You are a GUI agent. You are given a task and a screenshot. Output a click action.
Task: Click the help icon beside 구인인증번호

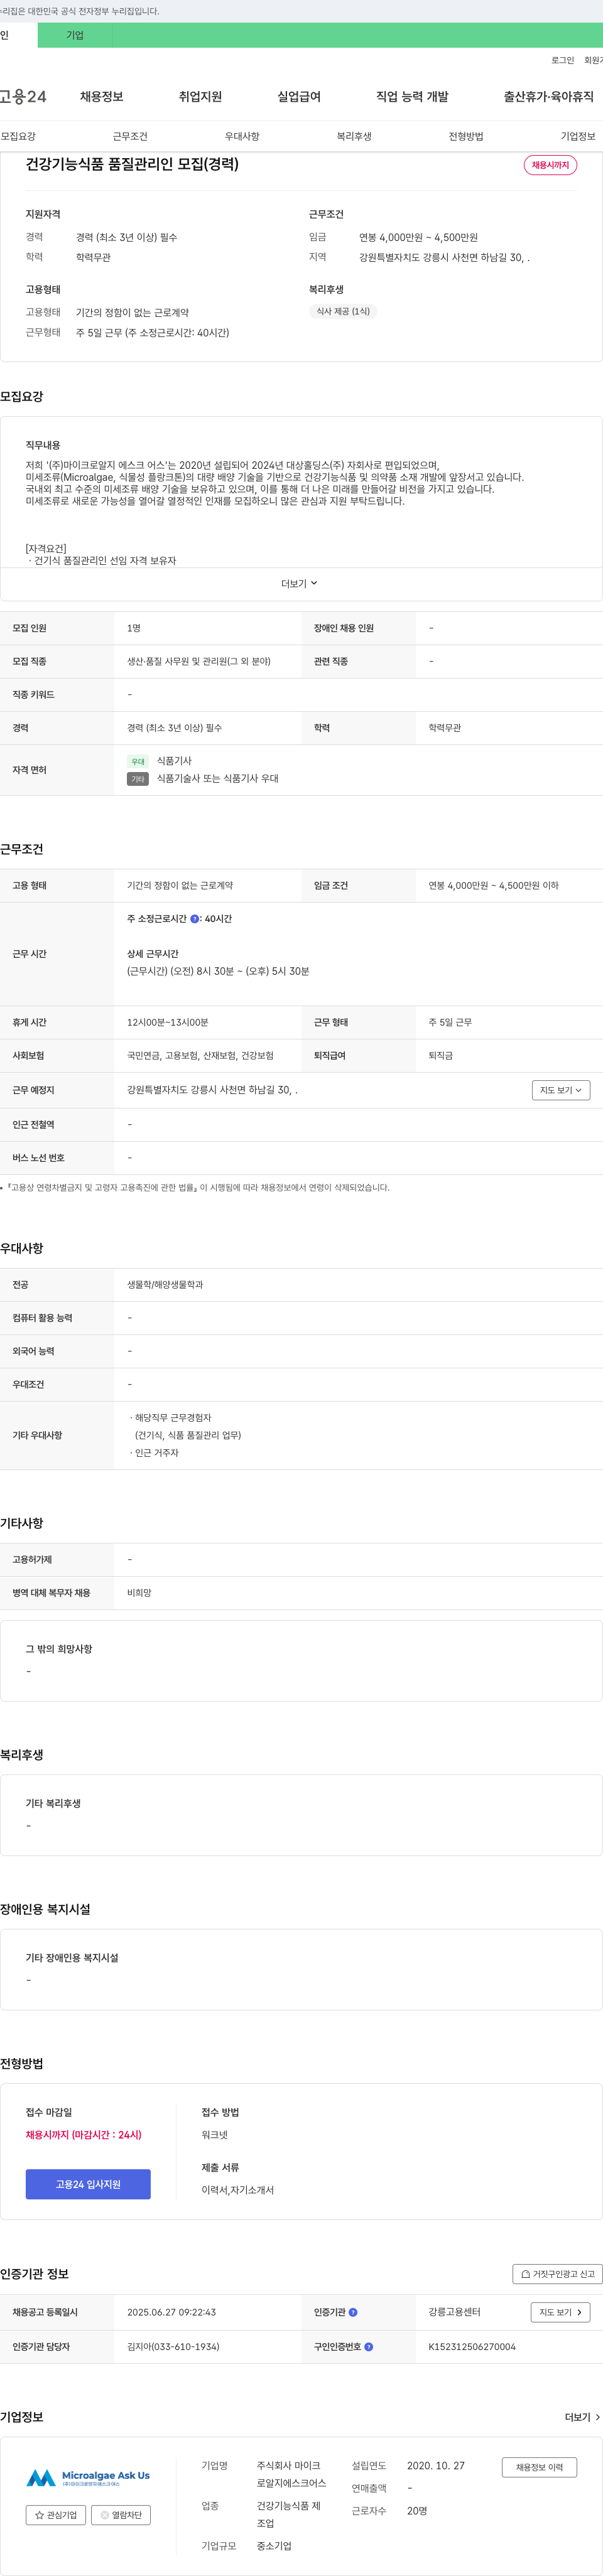click(x=369, y=2346)
